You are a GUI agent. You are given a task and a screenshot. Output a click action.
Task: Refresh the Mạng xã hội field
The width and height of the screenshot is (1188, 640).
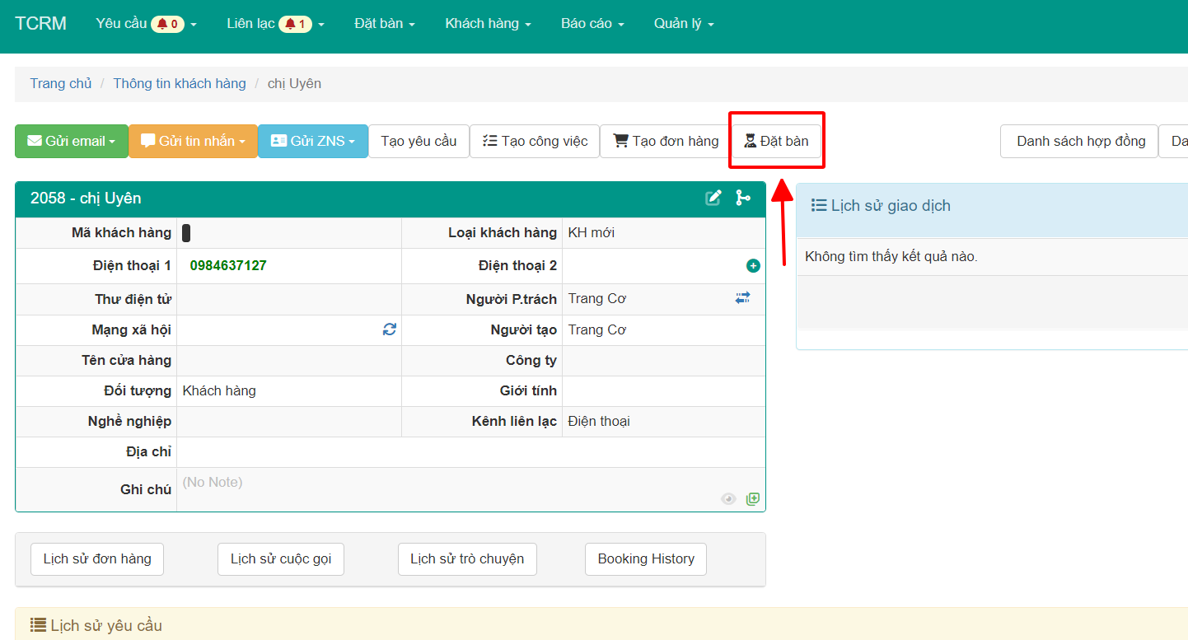click(x=390, y=329)
